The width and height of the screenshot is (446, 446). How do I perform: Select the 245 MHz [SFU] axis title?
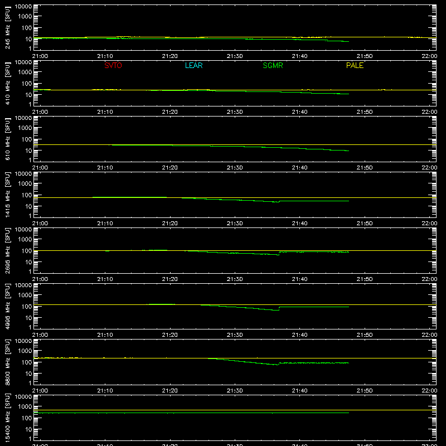point(7,27)
